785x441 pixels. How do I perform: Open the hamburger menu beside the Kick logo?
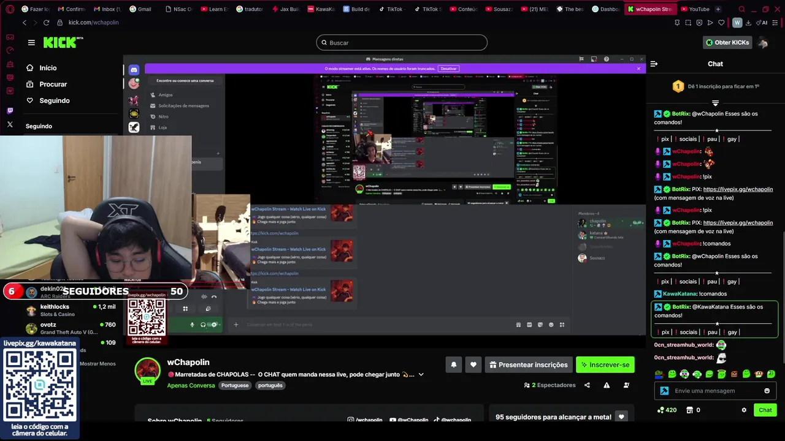(x=31, y=42)
